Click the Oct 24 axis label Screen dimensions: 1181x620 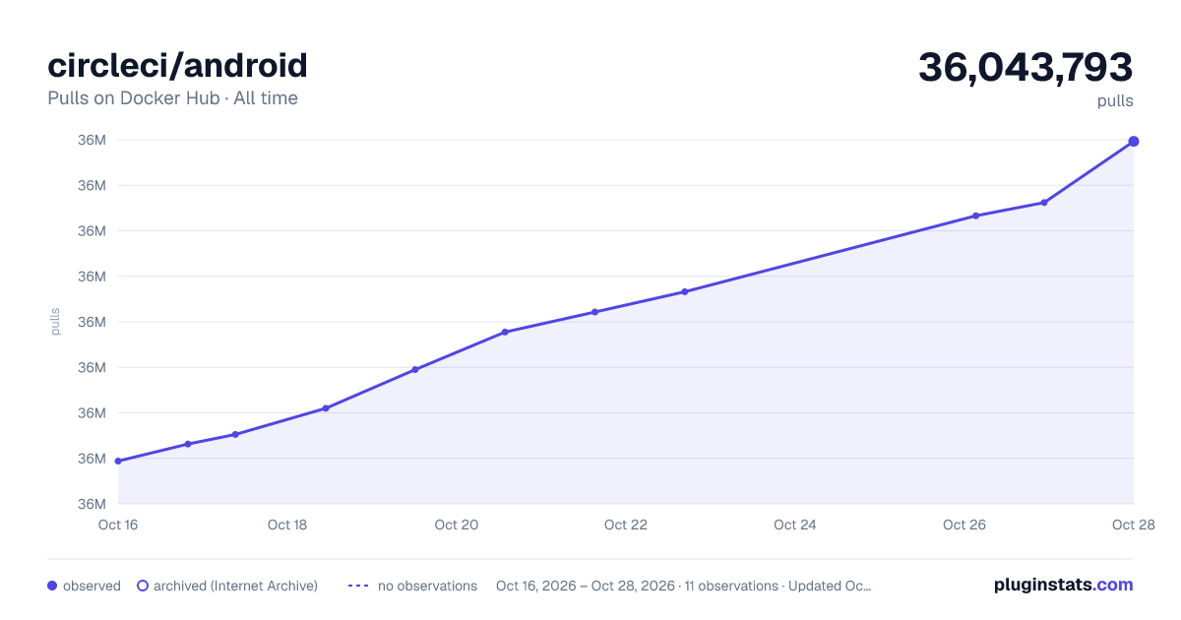[795, 525]
